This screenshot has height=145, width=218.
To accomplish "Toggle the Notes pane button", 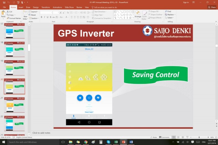I will pos(154,137).
